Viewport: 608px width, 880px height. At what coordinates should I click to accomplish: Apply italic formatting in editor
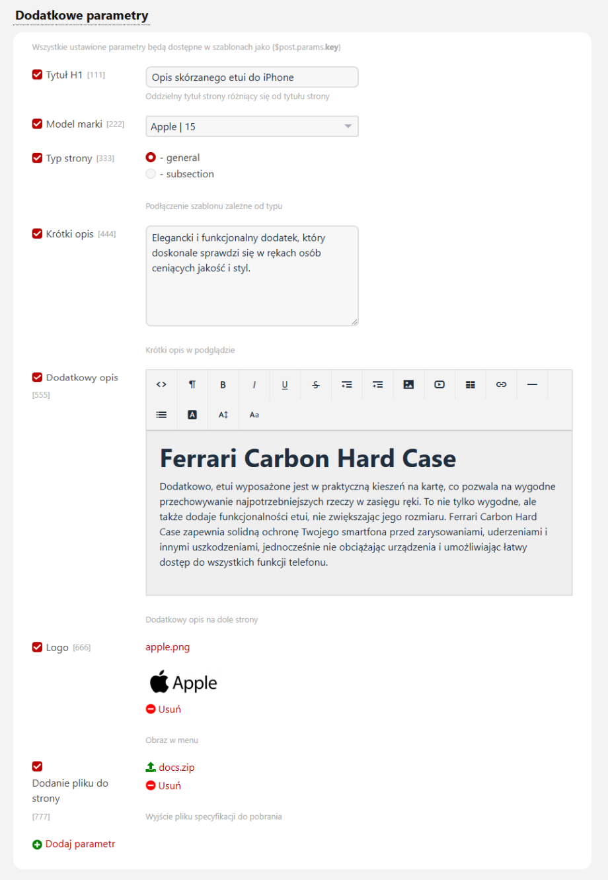pos(254,384)
